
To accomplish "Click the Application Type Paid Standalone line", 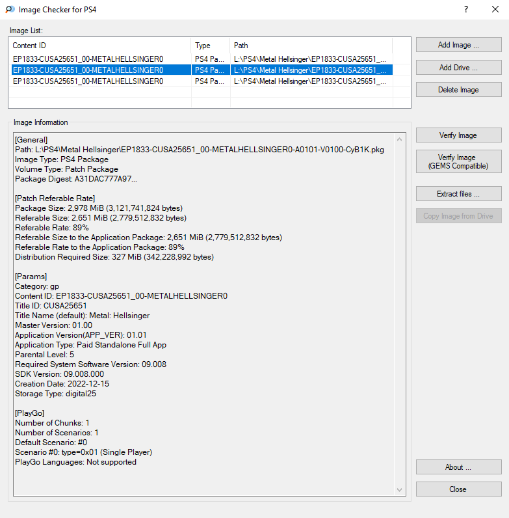I will [x=91, y=345].
